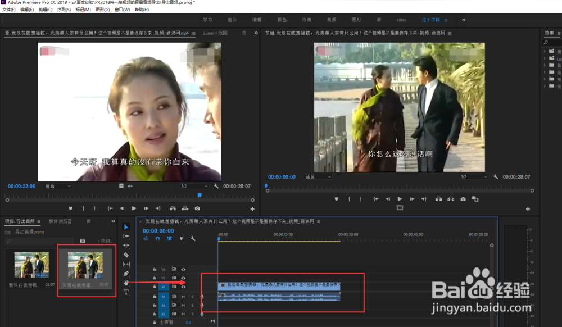This screenshot has width=562, height=327.
Task: Step back one frame in source monitor
Action: [122, 208]
